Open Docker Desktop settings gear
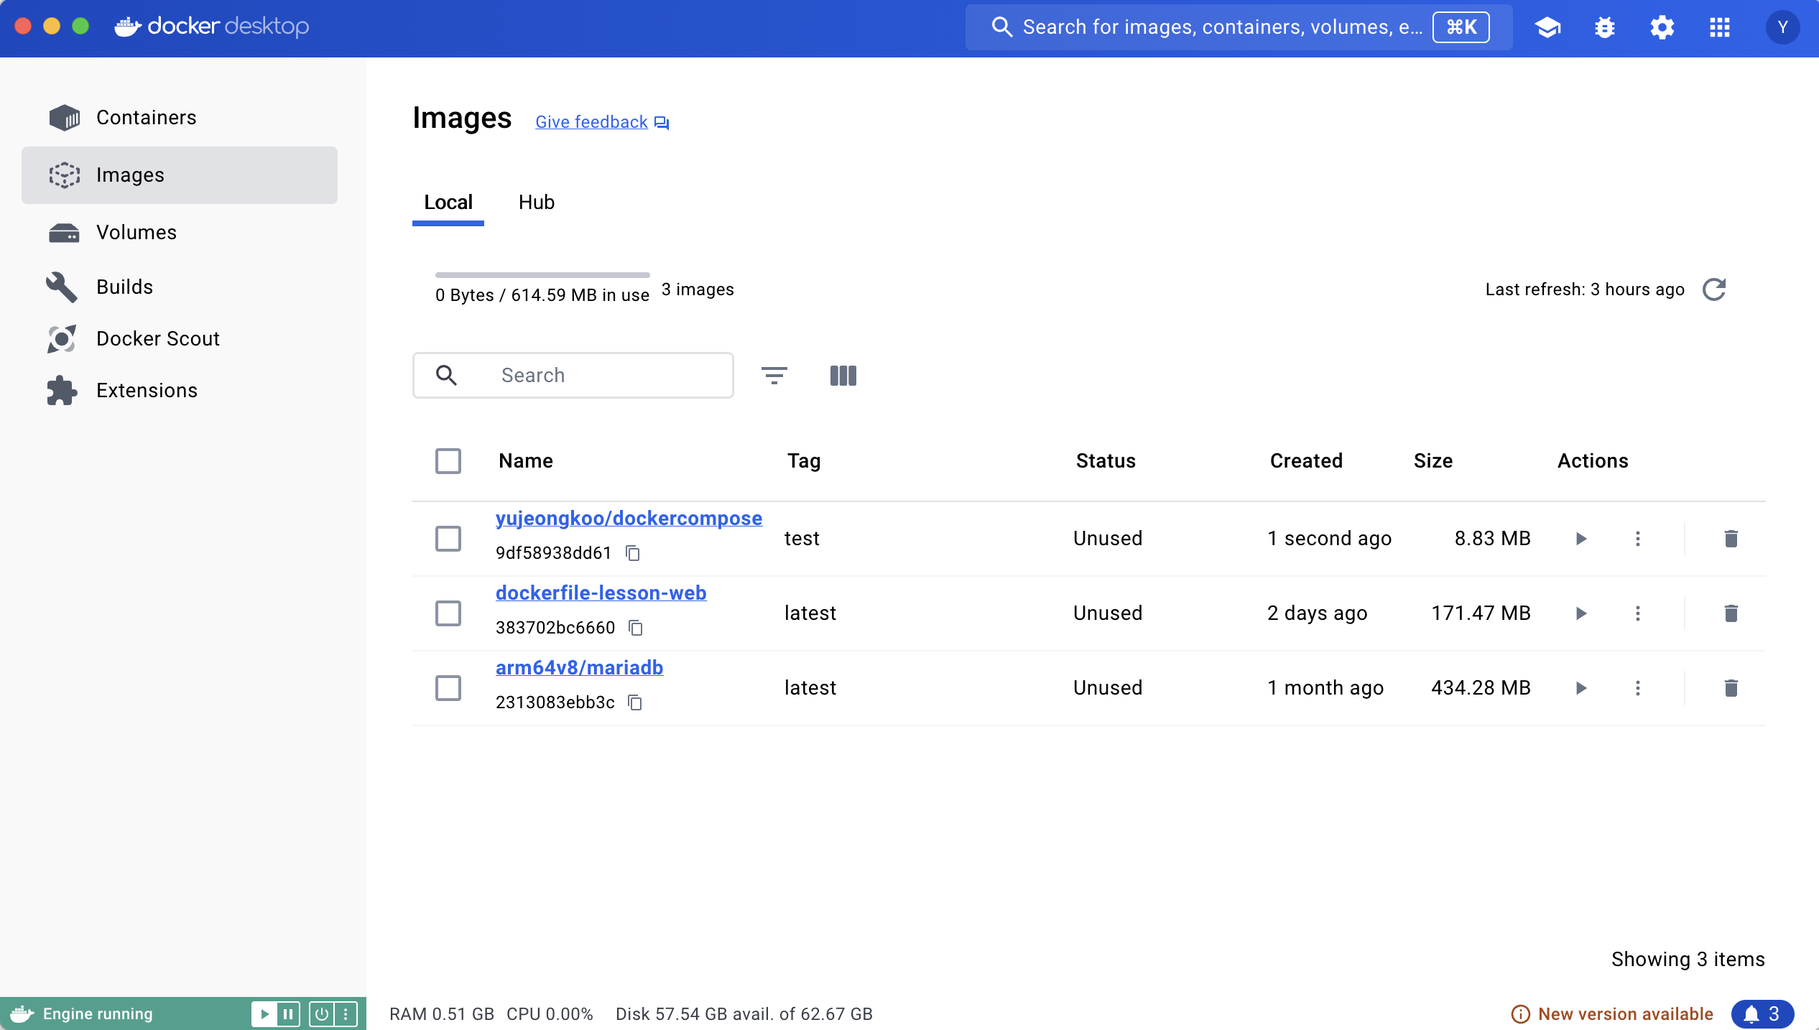The width and height of the screenshot is (1819, 1030). coord(1662,27)
